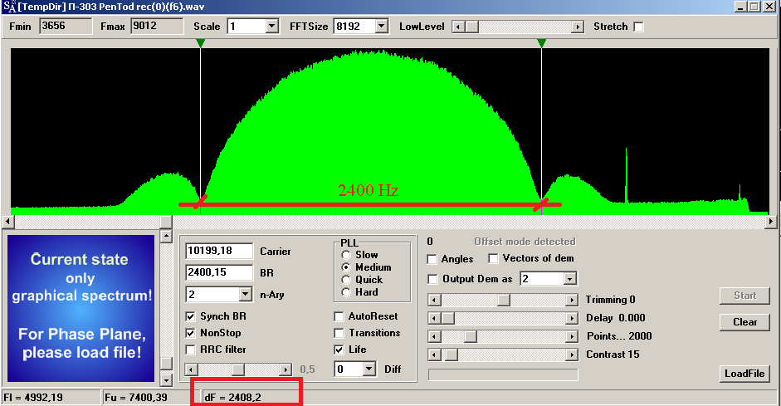Enable the Angles checkbox
781x406 pixels.
tap(432, 259)
